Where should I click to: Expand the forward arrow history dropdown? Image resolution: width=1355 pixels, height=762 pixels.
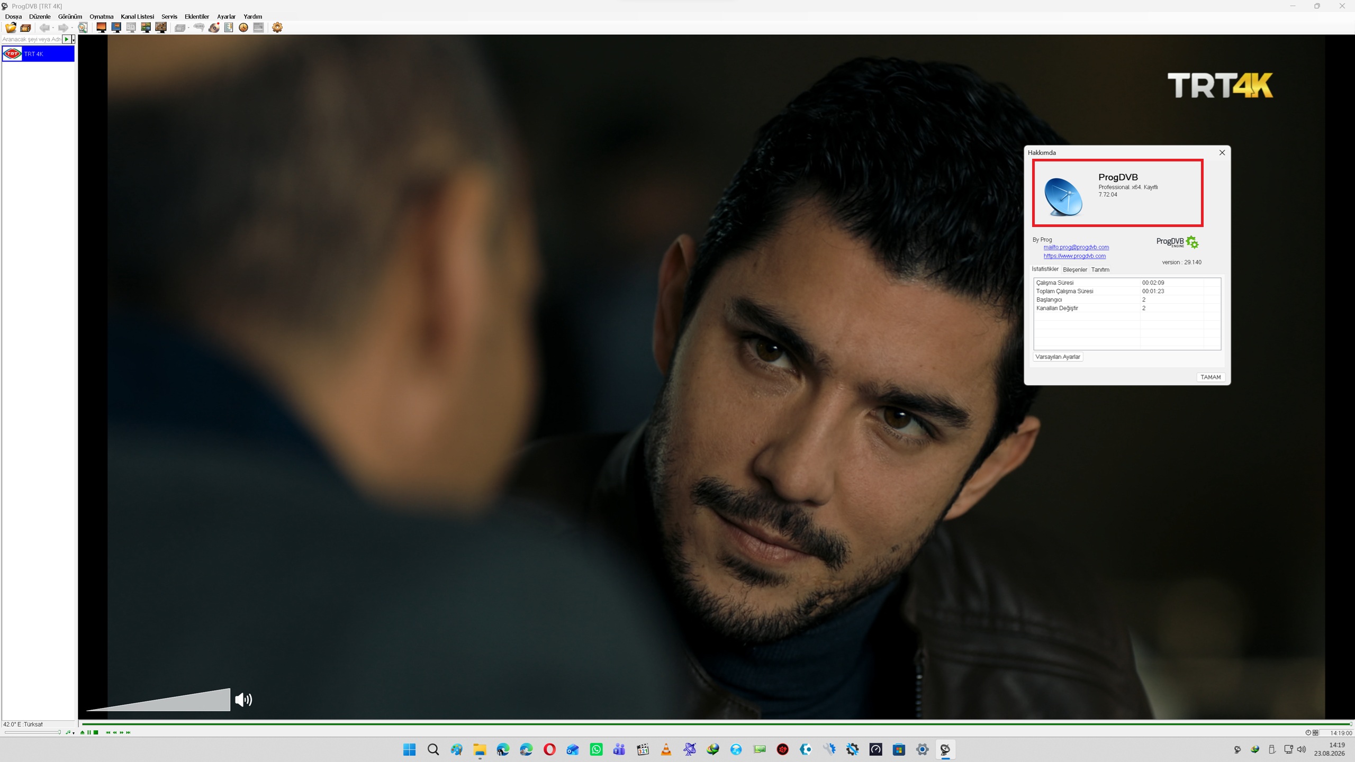click(x=71, y=28)
